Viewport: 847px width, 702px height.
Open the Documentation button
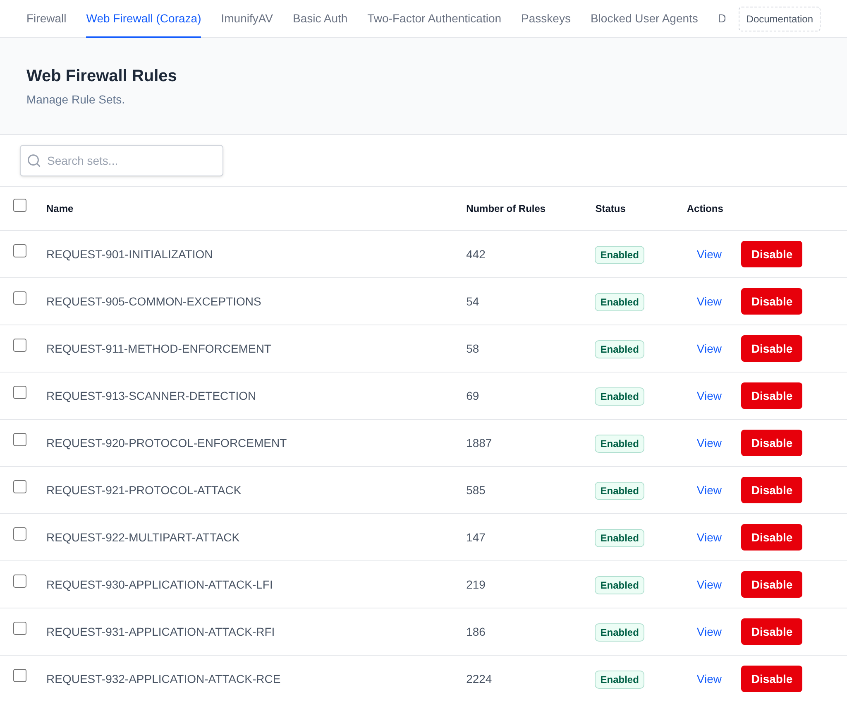[779, 19]
